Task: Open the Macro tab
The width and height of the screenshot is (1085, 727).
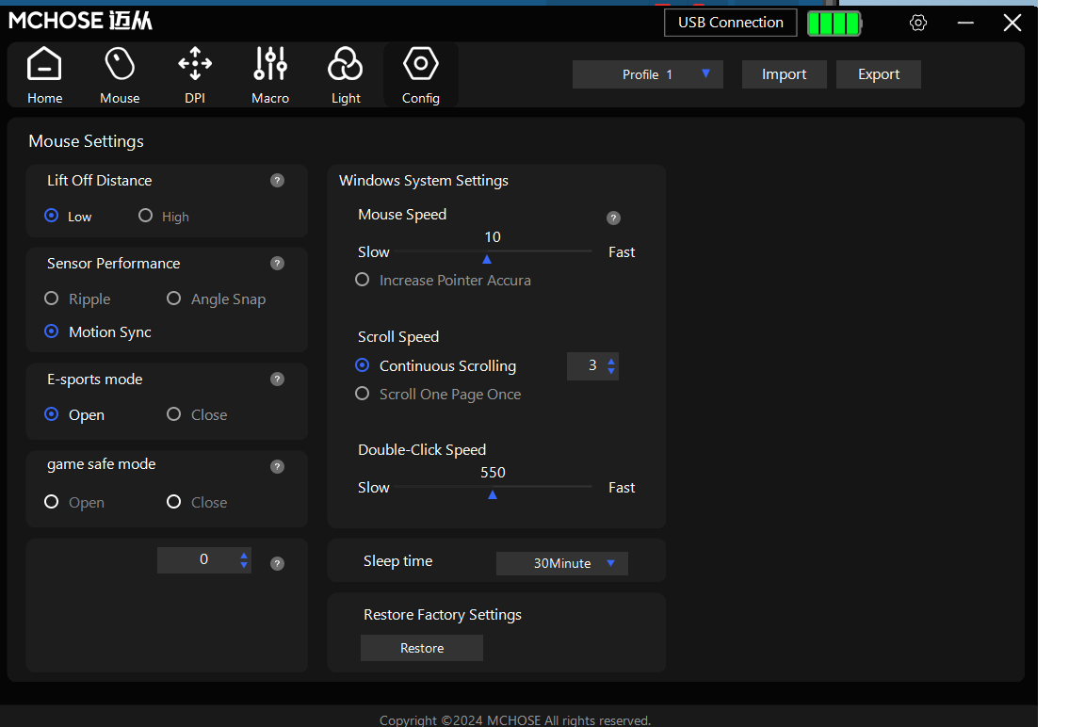Action: pos(270,74)
